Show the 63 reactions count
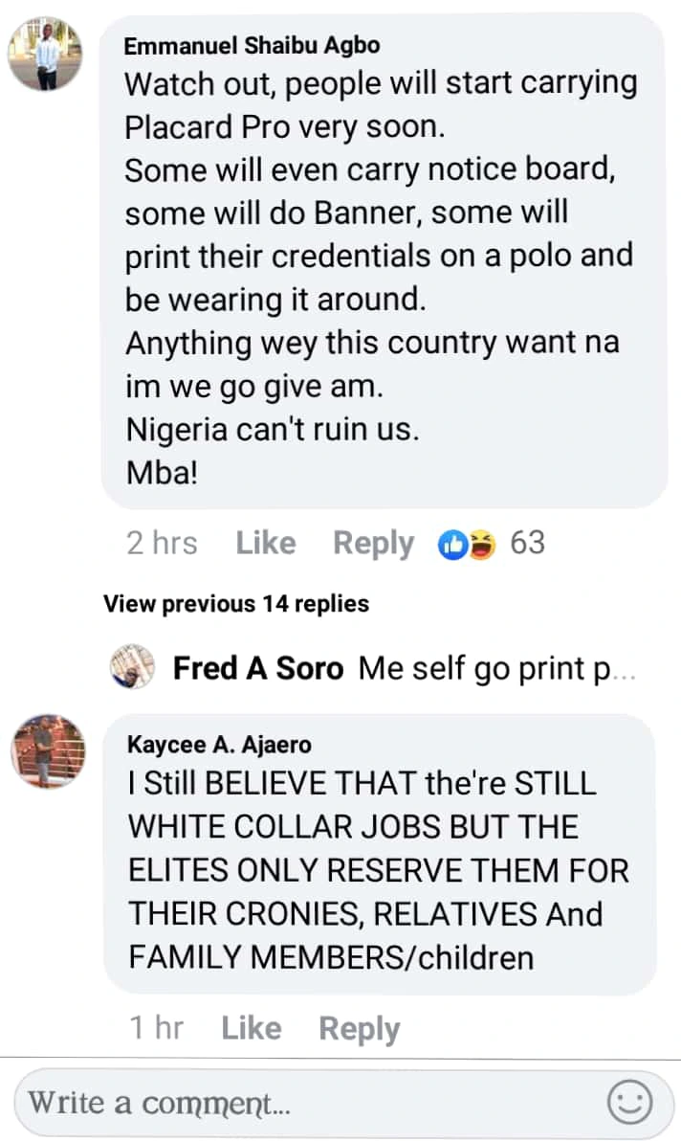 [527, 543]
